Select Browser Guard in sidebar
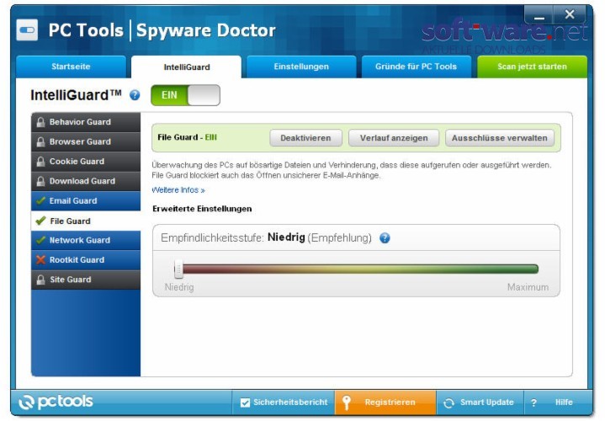 coord(86,141)
